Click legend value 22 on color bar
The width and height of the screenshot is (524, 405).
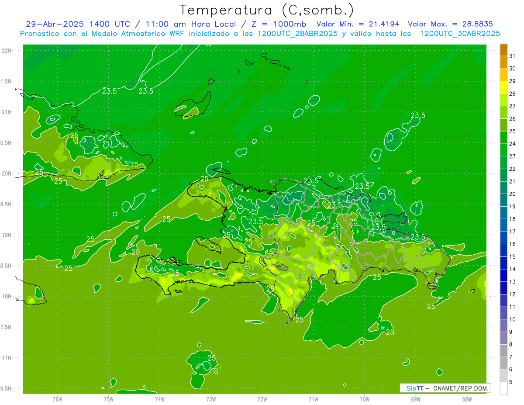(512, 169)
